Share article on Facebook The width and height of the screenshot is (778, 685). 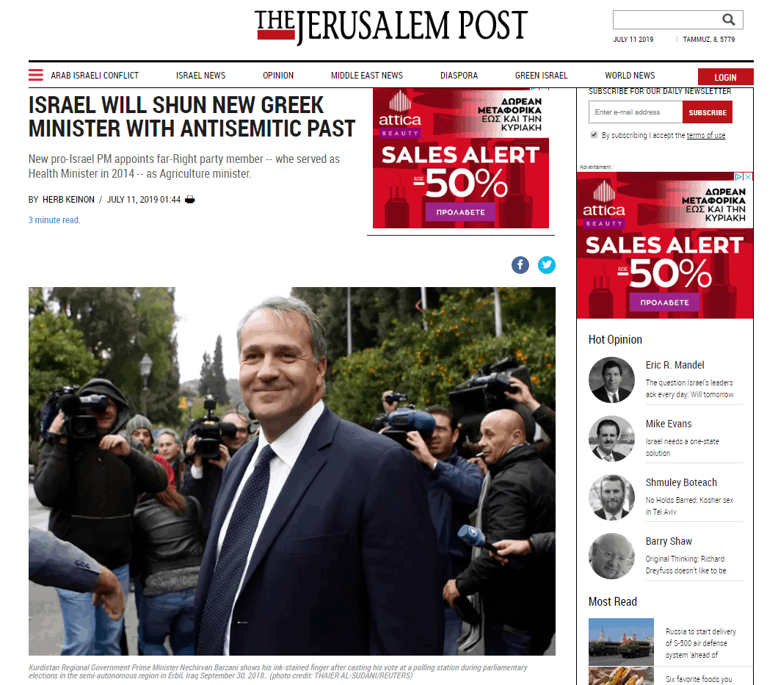click(520, 265)
